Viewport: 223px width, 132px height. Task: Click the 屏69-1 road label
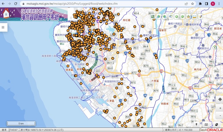pyautogui.click(x=194, y=111)
